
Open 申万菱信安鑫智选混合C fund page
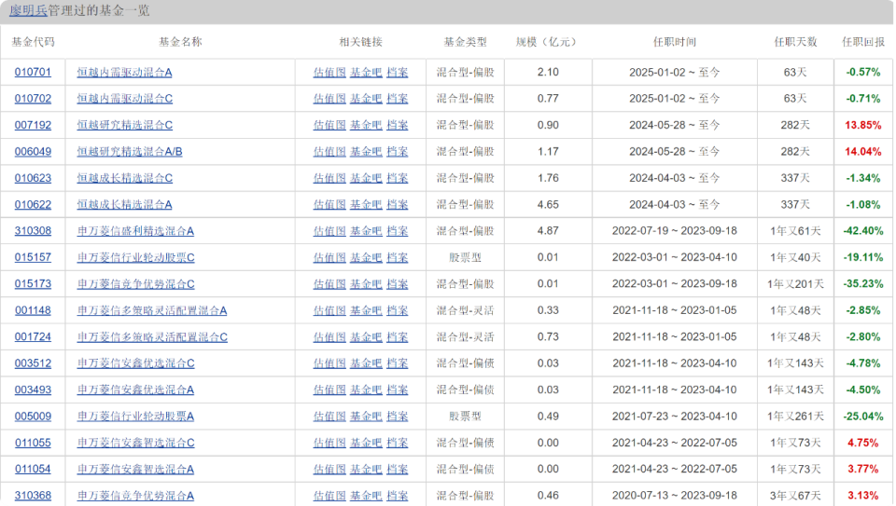[135, 443]
